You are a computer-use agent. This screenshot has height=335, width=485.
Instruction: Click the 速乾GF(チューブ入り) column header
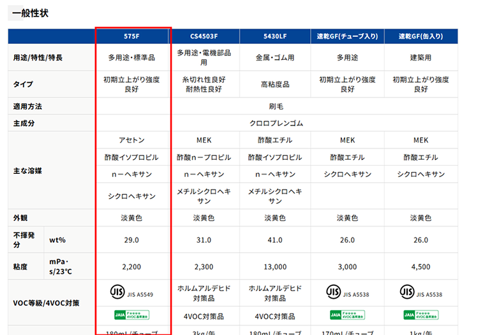click(347, 36)
